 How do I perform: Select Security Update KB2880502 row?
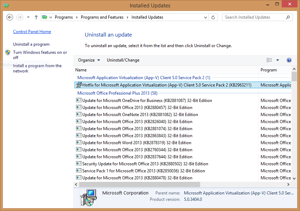point(183,164)
